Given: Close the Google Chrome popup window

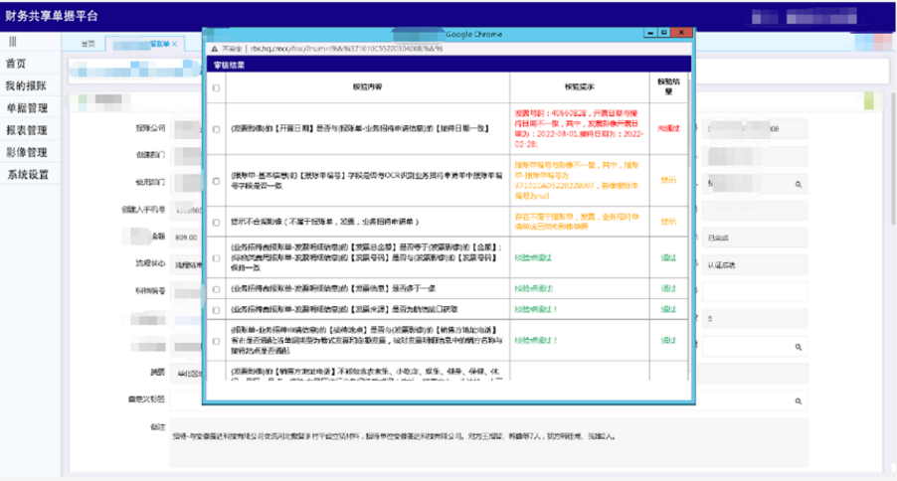Looking at the screenshot, I should [680, 33].
